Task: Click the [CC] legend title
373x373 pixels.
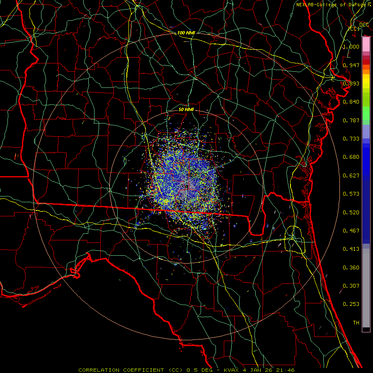Action: [354, 29]
